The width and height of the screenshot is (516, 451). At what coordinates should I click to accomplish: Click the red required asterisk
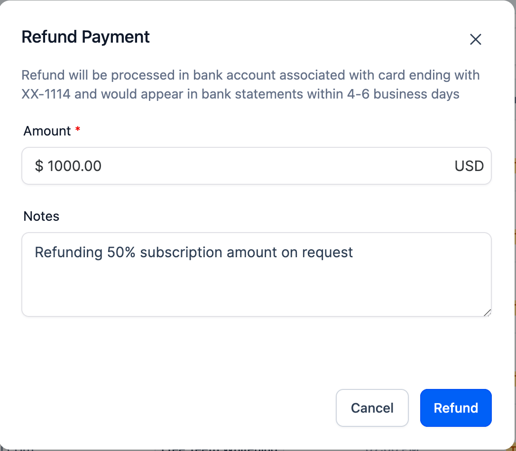(x=78, y=130)
